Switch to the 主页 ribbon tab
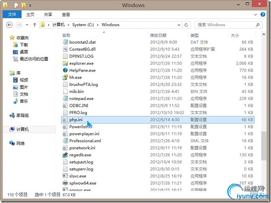This screenshot has width=271, height=203. (30, 14)
